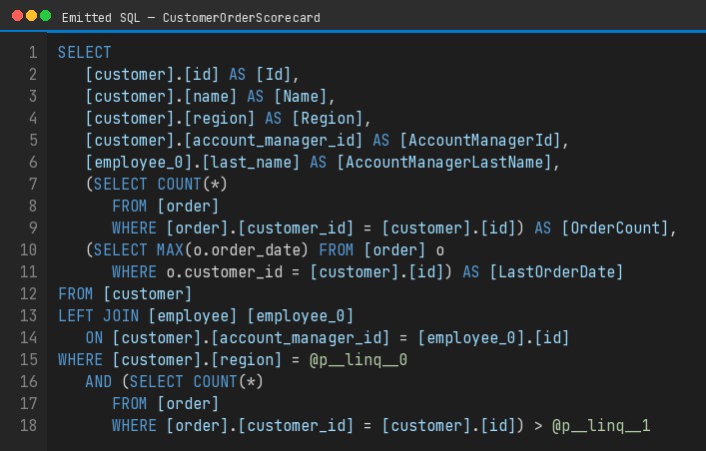Click the [employee] table name on line 13
This screenshot has width=706, height=451.
(x=193, y=316)
